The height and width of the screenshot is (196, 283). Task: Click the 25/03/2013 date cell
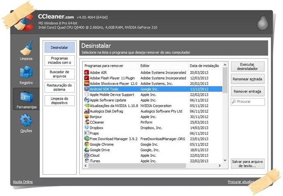pos(199,122)
